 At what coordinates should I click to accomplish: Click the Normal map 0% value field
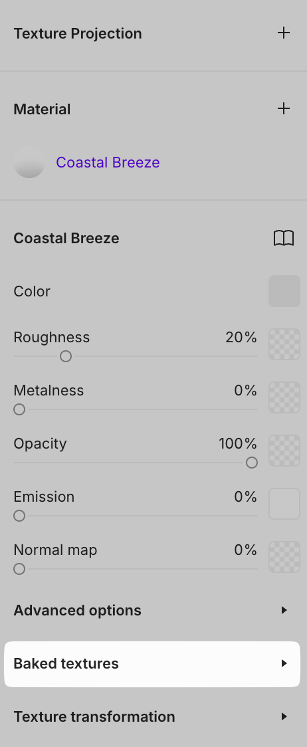[x=245, y=550]
